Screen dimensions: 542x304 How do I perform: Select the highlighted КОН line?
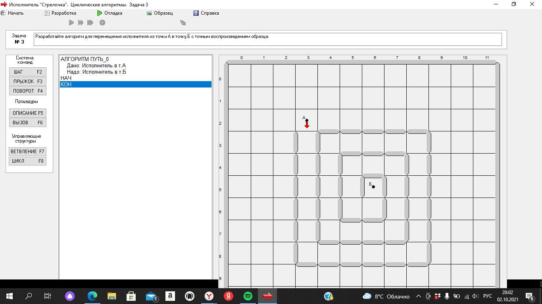pos(136,85)
